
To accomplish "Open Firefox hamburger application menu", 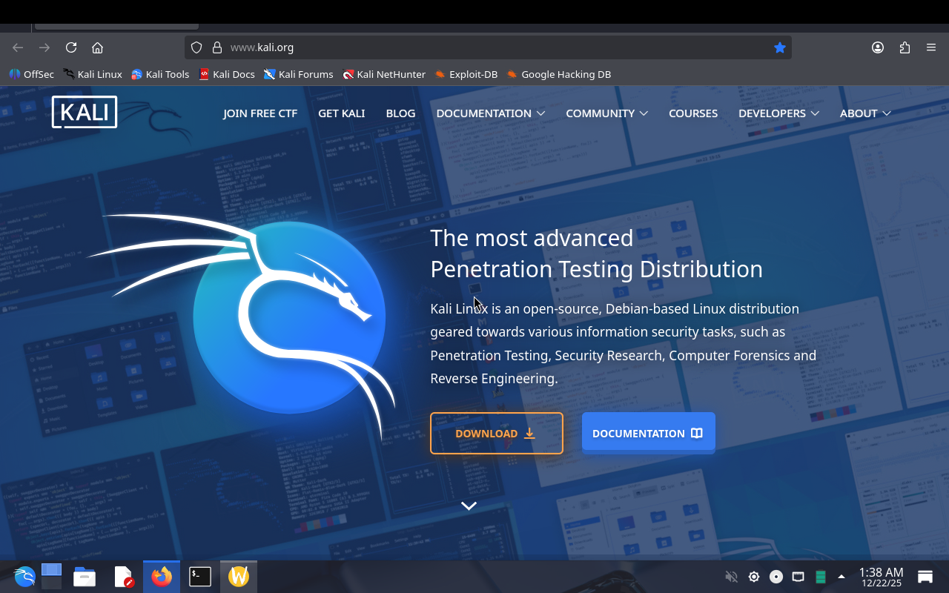I will [x=931, y=47].
